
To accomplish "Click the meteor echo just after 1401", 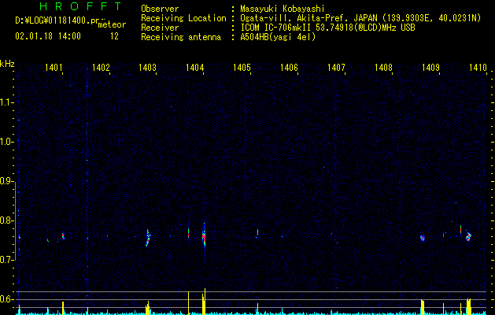I will [63, 236].
